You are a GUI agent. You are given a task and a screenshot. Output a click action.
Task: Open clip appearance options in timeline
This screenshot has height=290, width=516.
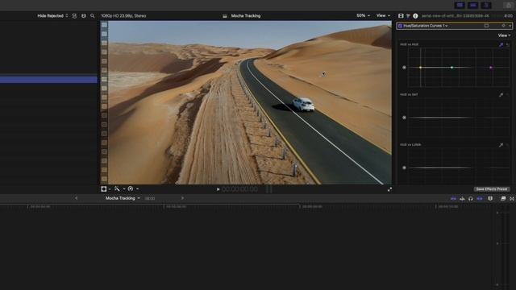pyautogui.click(x=490, y=199)
